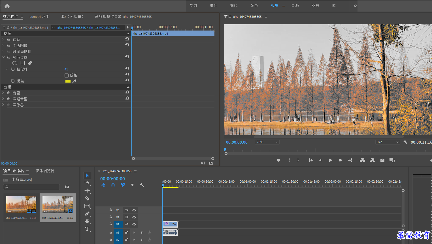Reset the 运动 effect

click(x=127, y=39)
